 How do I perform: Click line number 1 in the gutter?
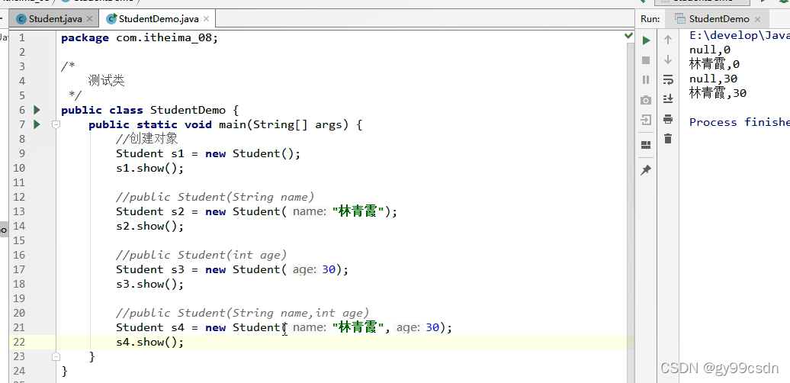click(x=21, y=38)
